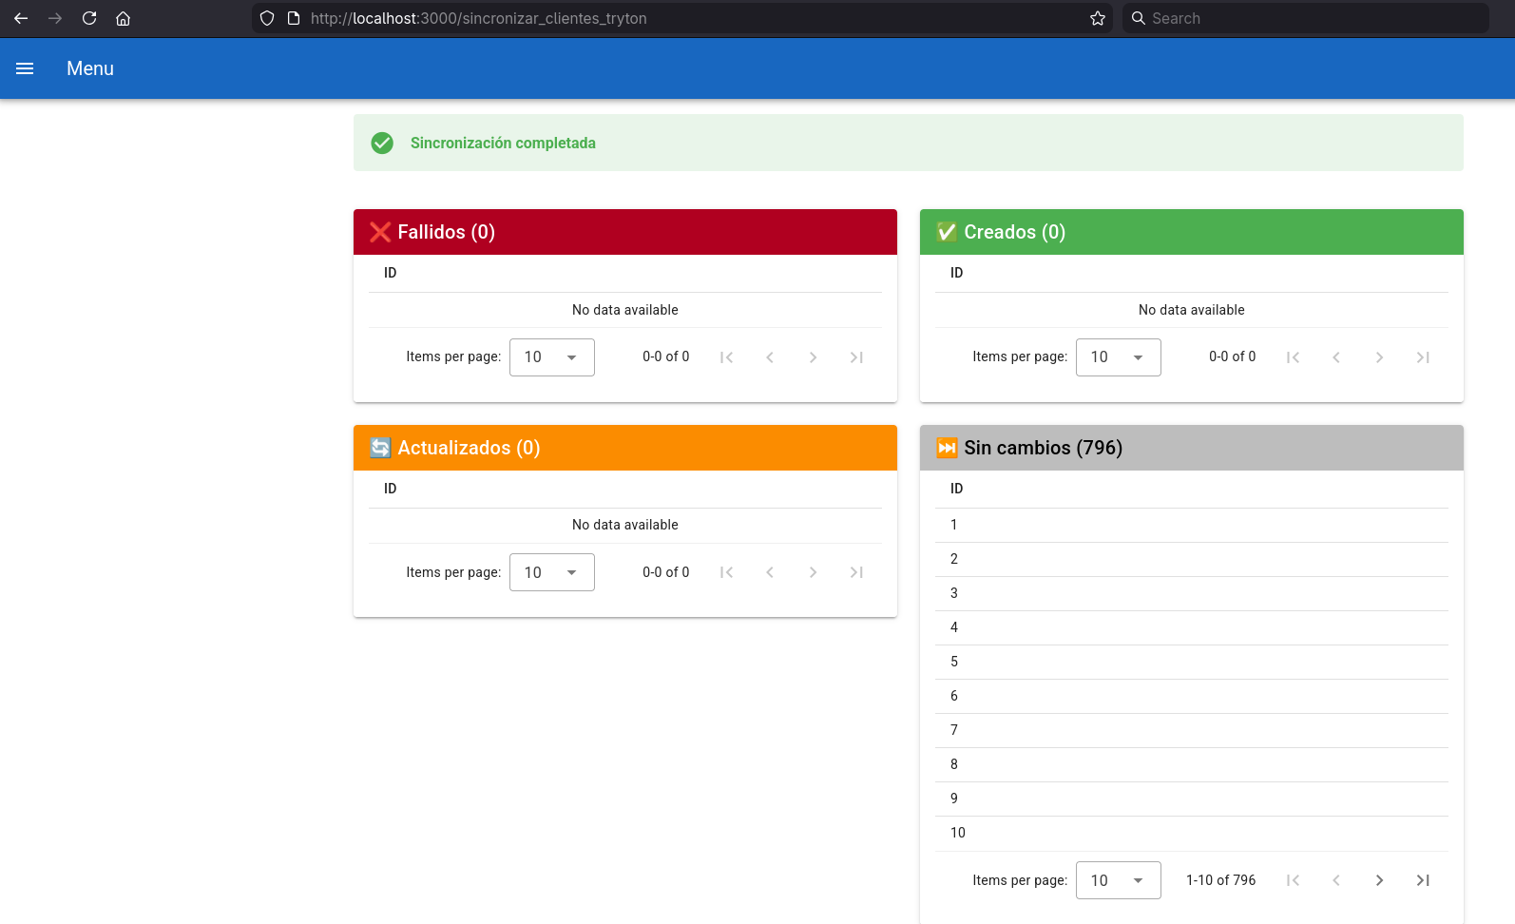Click the Menu title in the app bar
Image resolution: width=1515 pixels, height=924 pixels.
(90, 68)
